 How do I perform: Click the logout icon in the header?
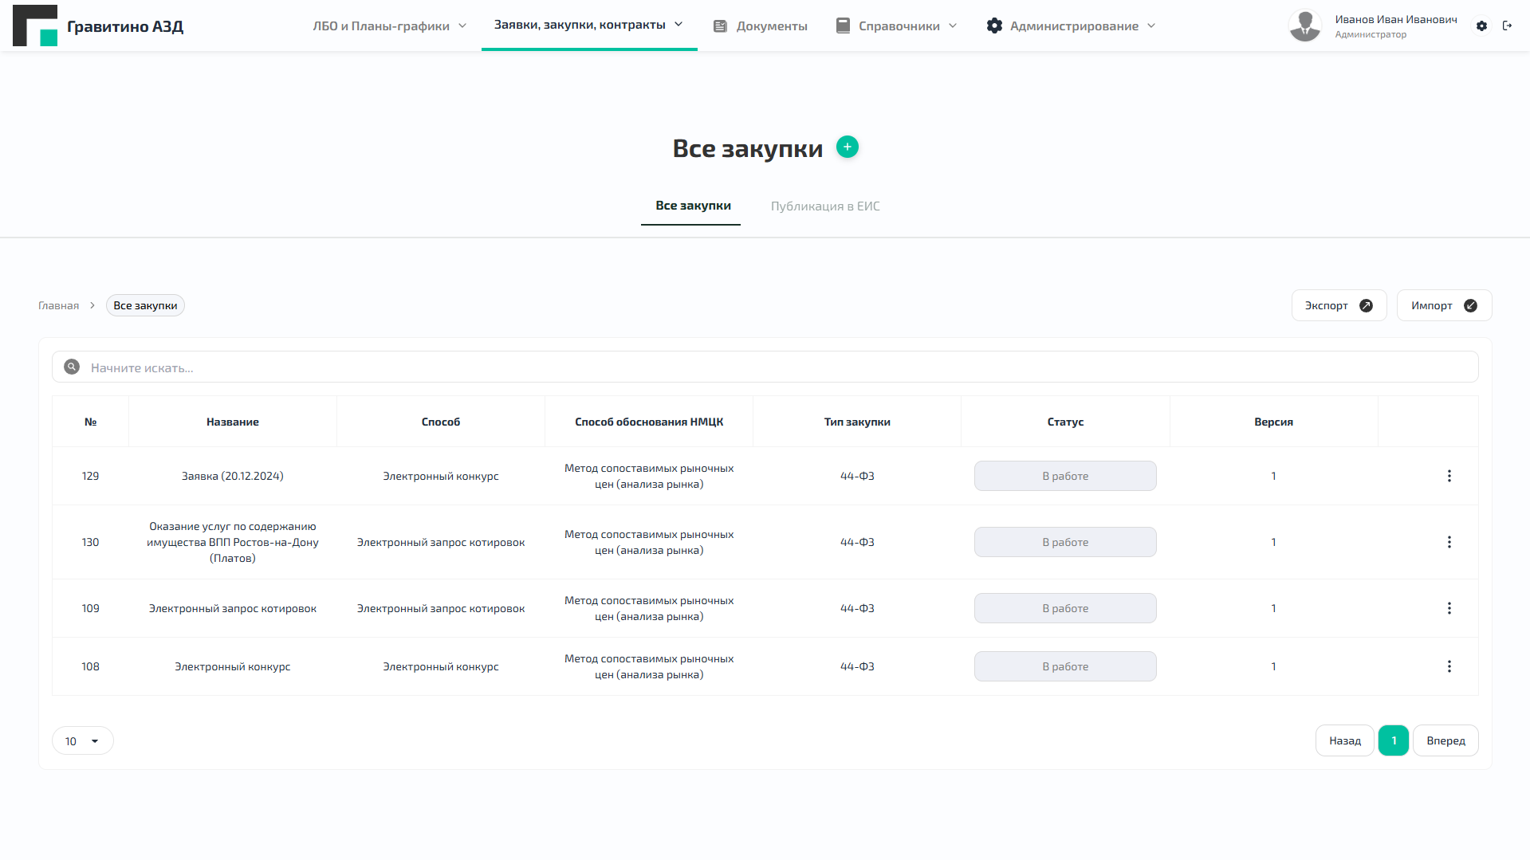tap(1507, 26)
